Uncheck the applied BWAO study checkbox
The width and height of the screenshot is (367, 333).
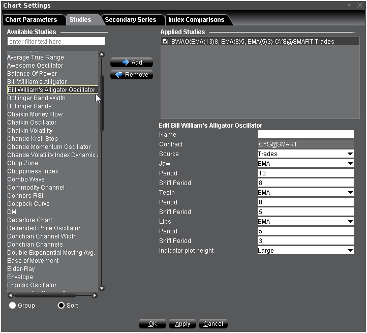click(165, 42)
